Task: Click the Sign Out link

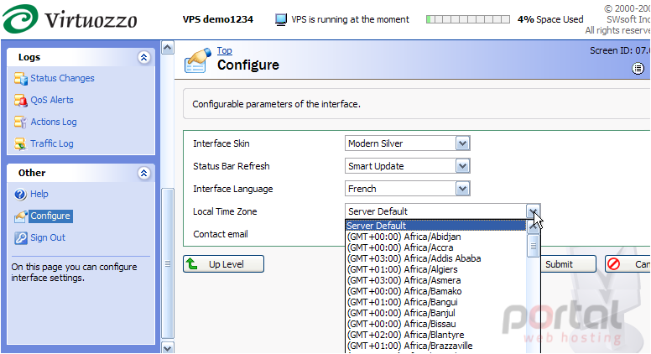Action: 48,237
